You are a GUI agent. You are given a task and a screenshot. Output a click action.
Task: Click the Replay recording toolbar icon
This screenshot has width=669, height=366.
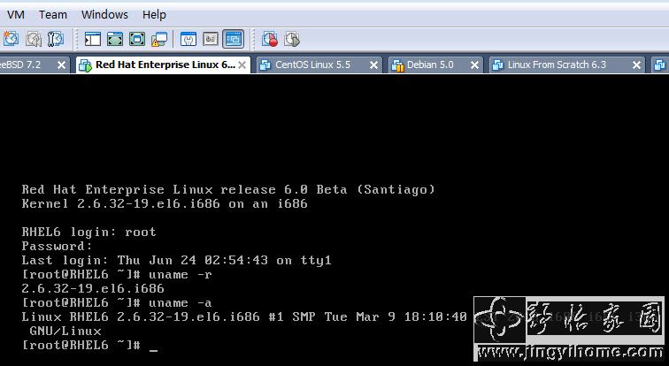[292, 39]
